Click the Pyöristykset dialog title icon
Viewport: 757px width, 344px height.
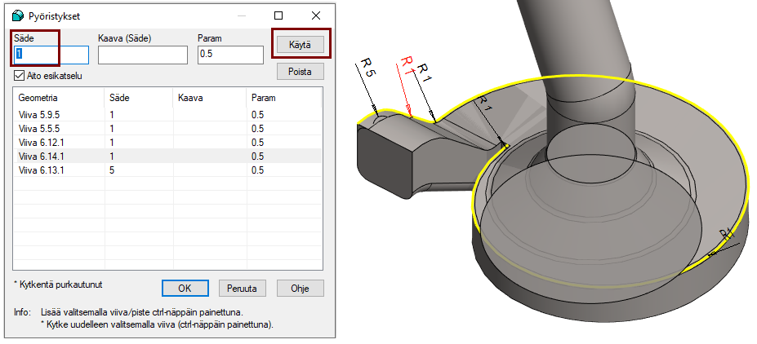[x=19, y=15]
